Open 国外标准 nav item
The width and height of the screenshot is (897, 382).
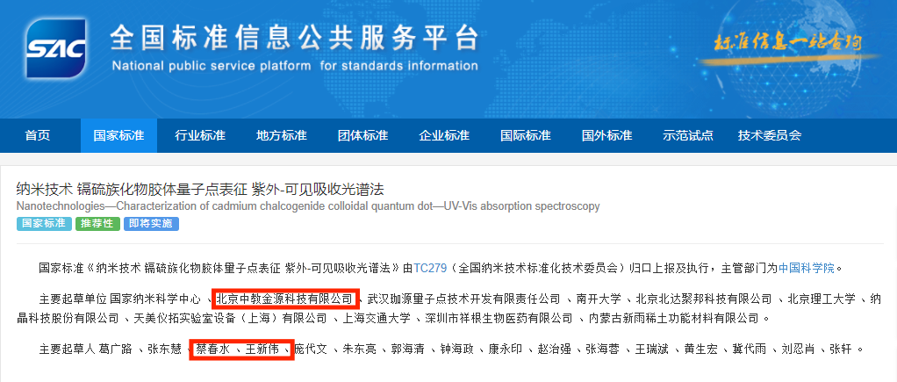[607, 136]
